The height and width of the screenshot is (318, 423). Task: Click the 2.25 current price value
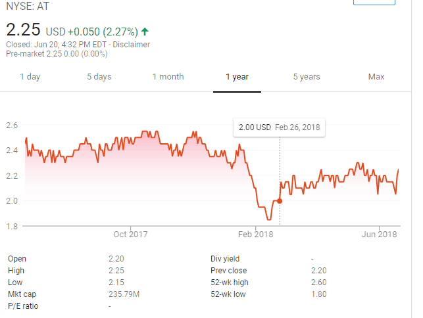coord(24,30)
